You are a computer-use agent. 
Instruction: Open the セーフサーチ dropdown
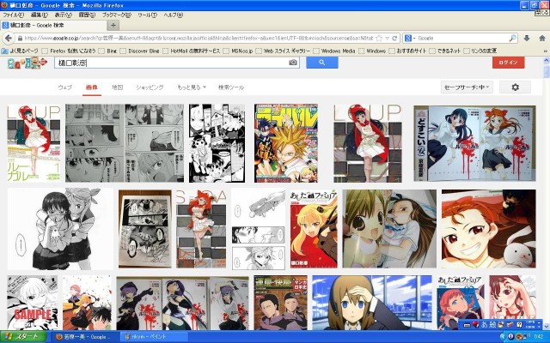coord(467,87)
